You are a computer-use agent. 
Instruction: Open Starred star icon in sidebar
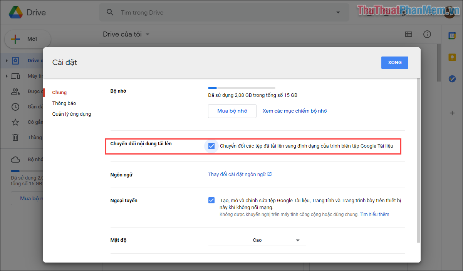[15, 122]
